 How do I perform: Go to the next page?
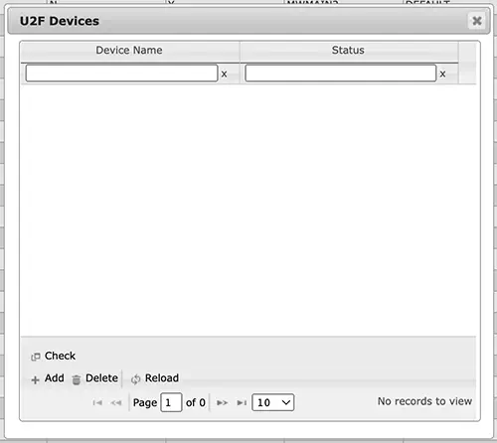(222, 402)
